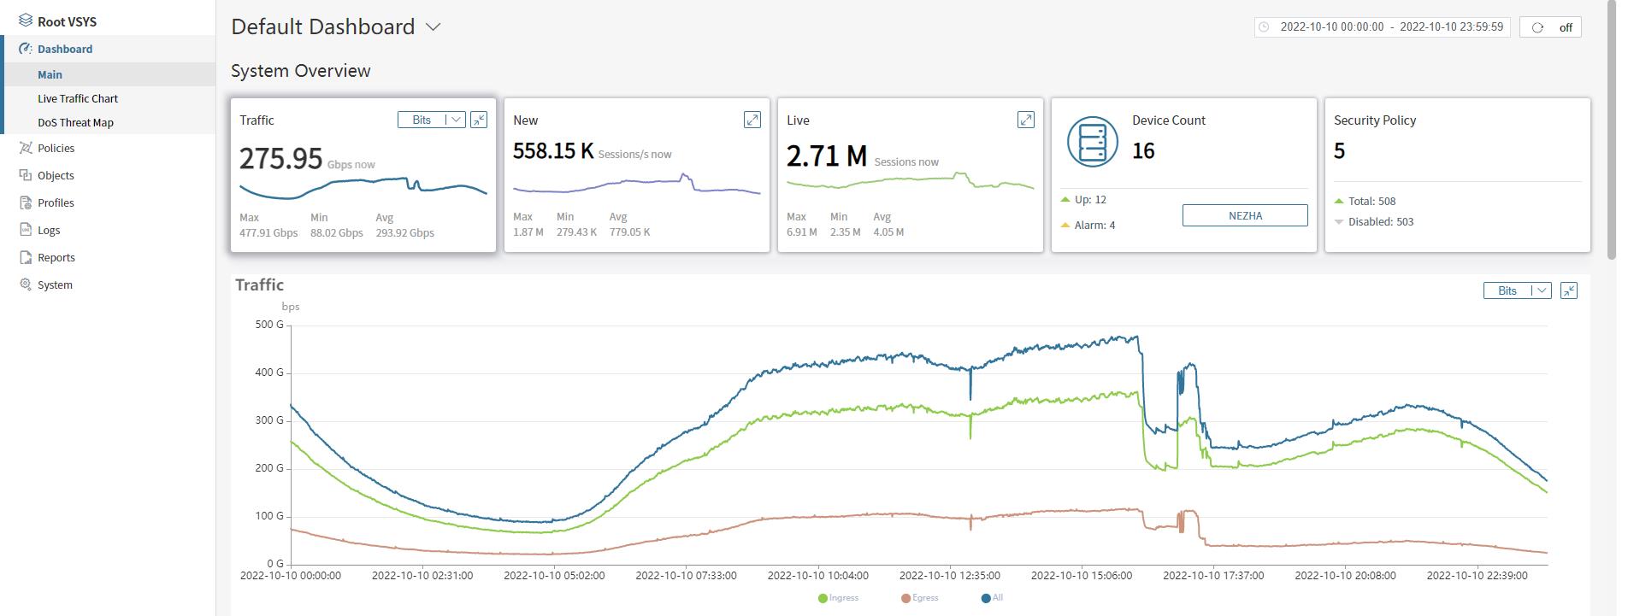Collapse the Traffic card shrink icon

[479, 120]
